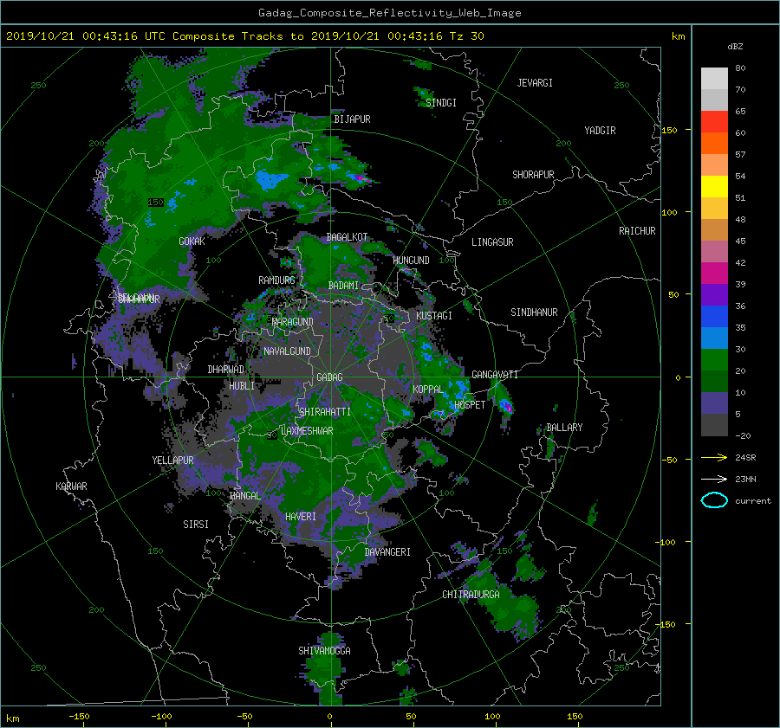The height and width of the screenshot is (728, 780).
Task: Click the yellow 24SR arrow legend icon
Action: click(x=714, y=458)
